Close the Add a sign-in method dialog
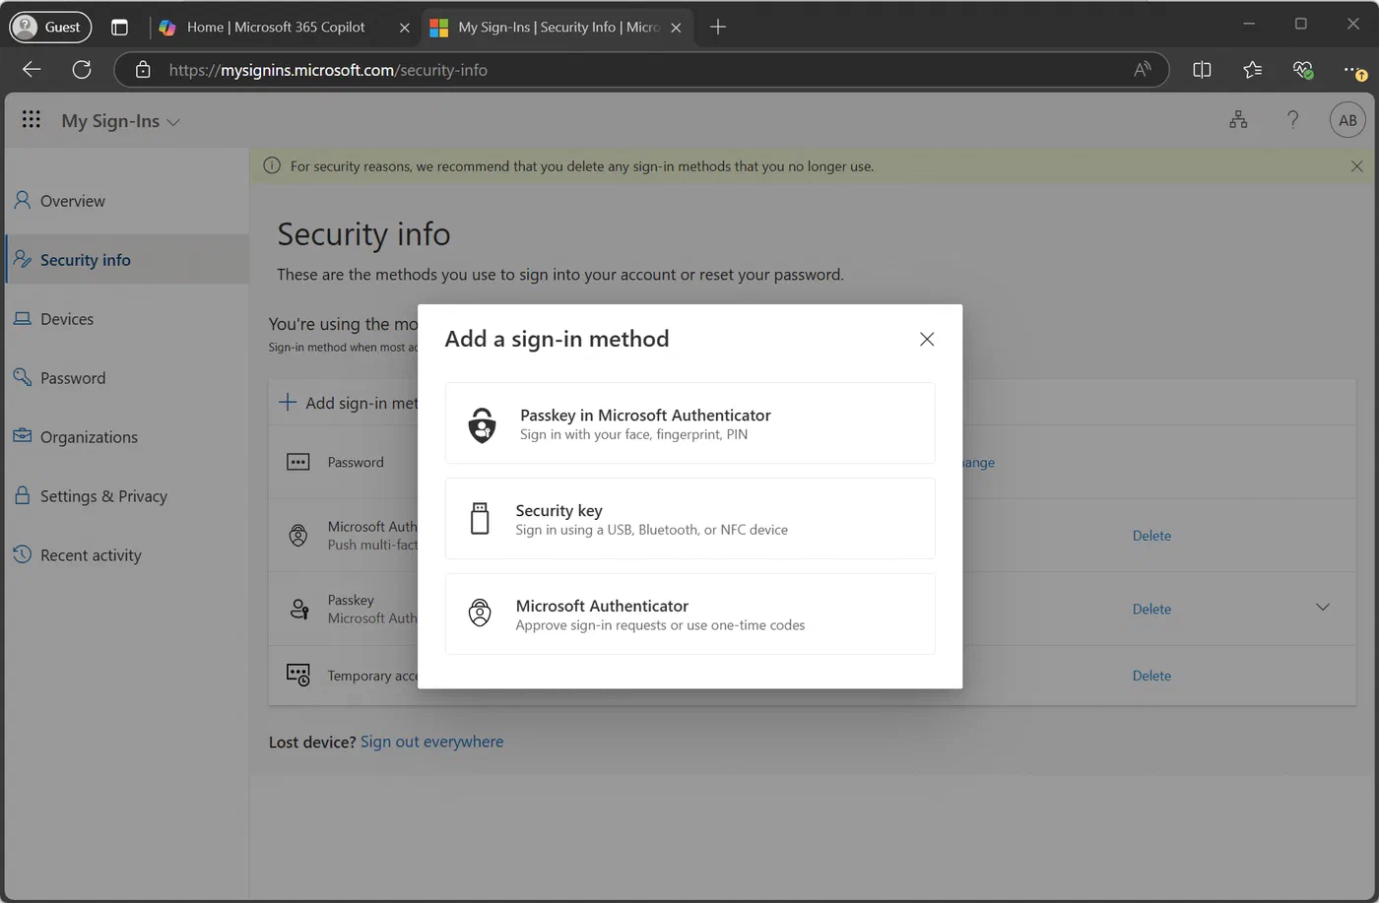This screenshot has height=903, width=1379. [927, 339]
